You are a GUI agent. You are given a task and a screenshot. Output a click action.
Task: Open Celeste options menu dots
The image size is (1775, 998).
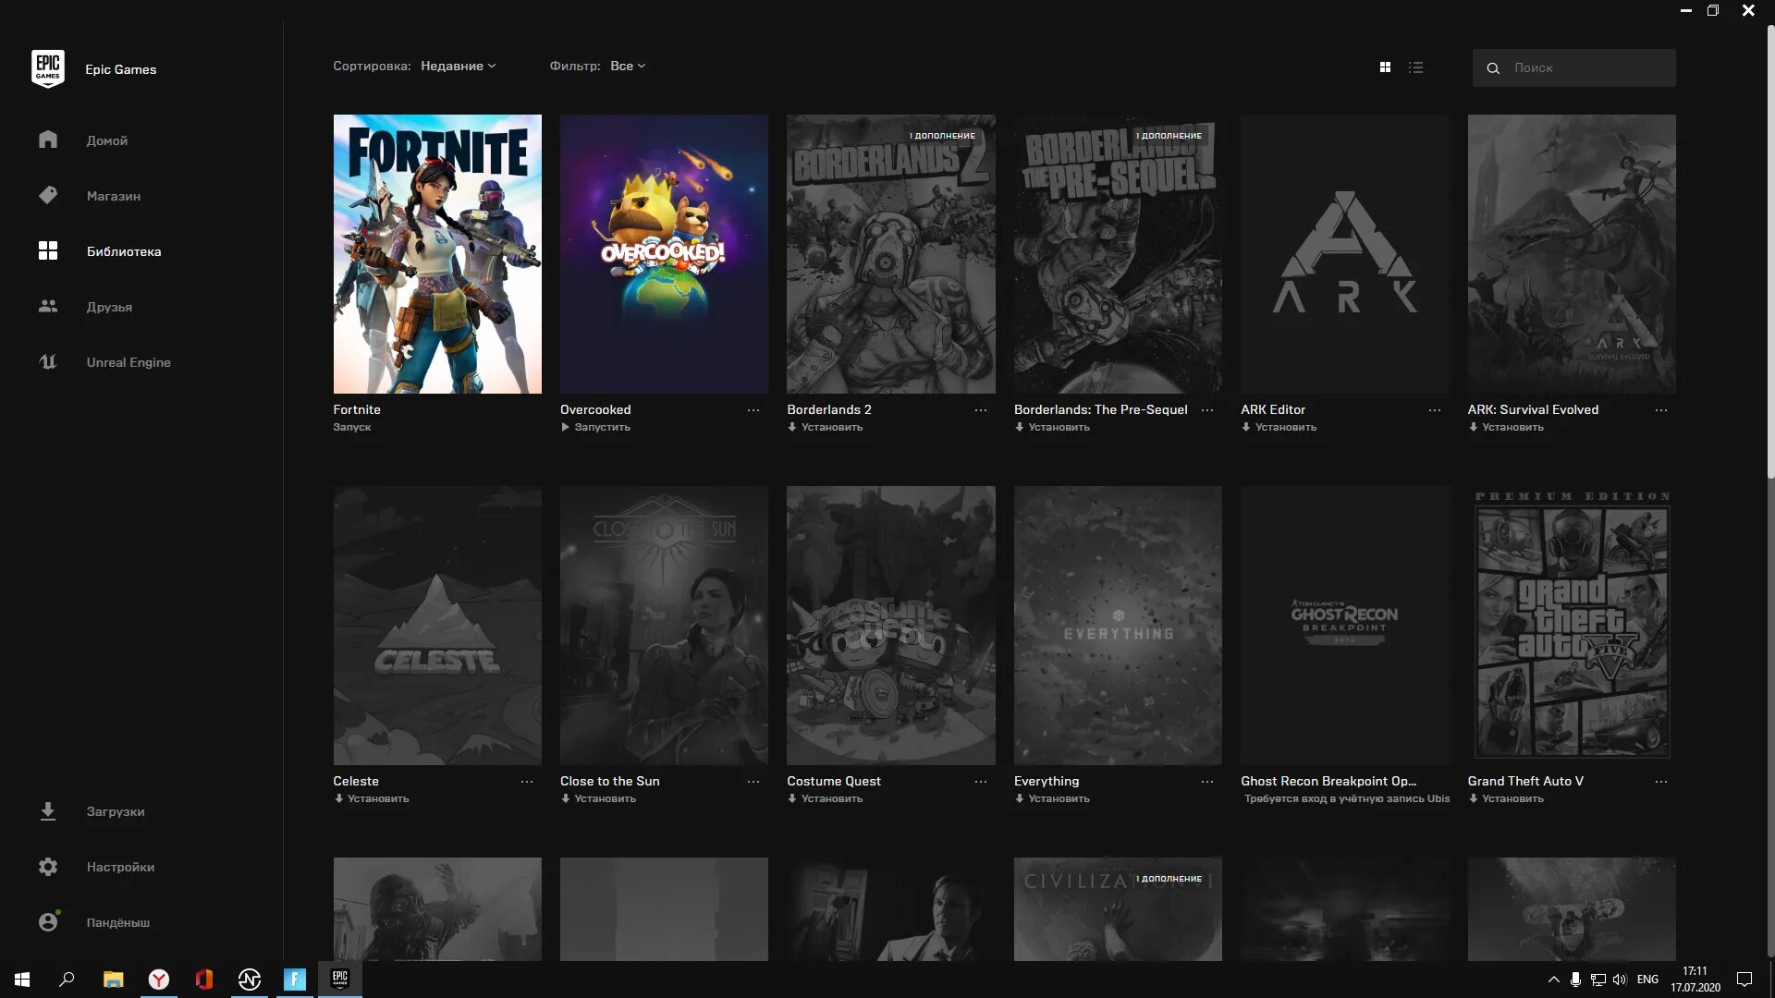(527, 782)
